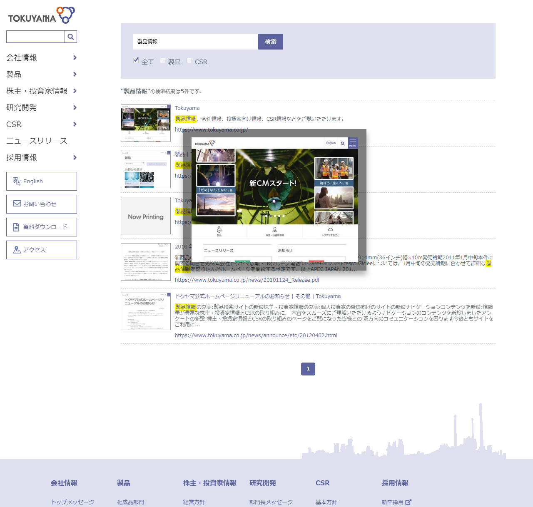
Task: Click the magnifier icon in preview popup
Action: pos(343,143)
